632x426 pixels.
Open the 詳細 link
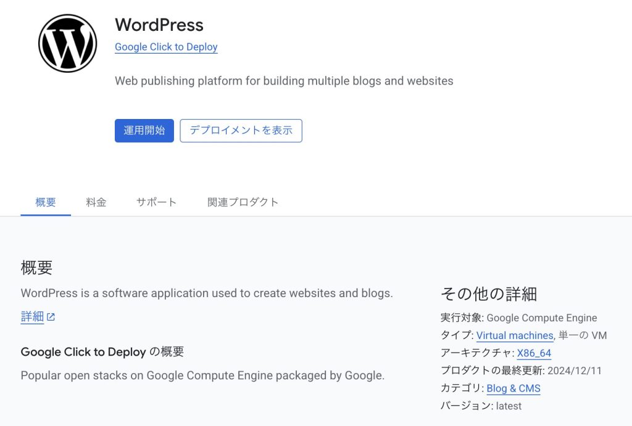point(32,317)
